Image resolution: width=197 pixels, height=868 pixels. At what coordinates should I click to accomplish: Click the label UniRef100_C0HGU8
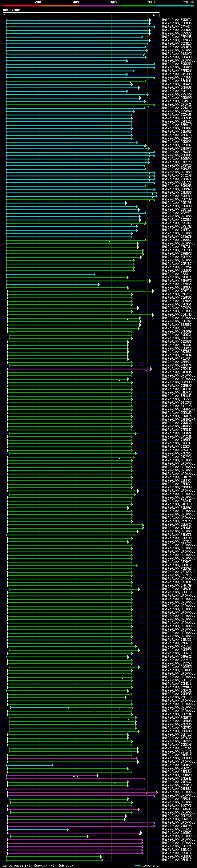tap(177, 88)
